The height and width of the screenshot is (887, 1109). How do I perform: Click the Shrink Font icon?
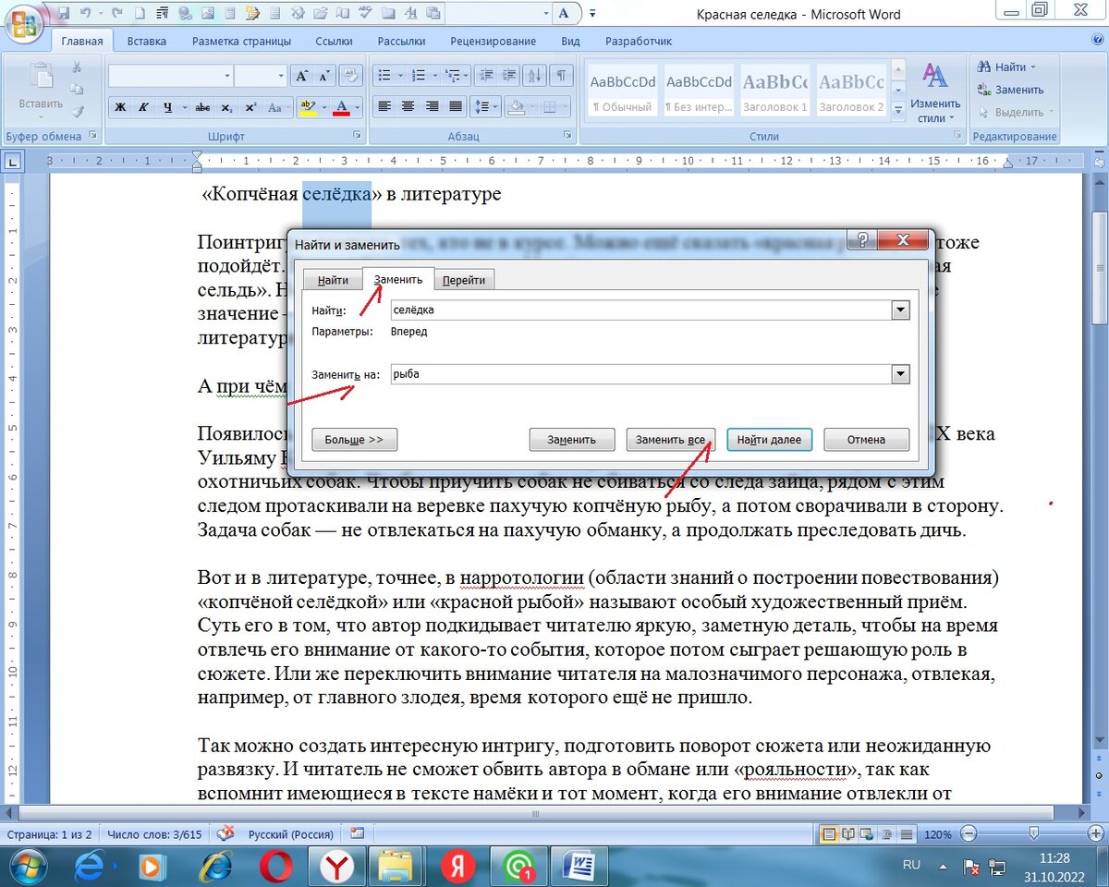coord(324,76)
